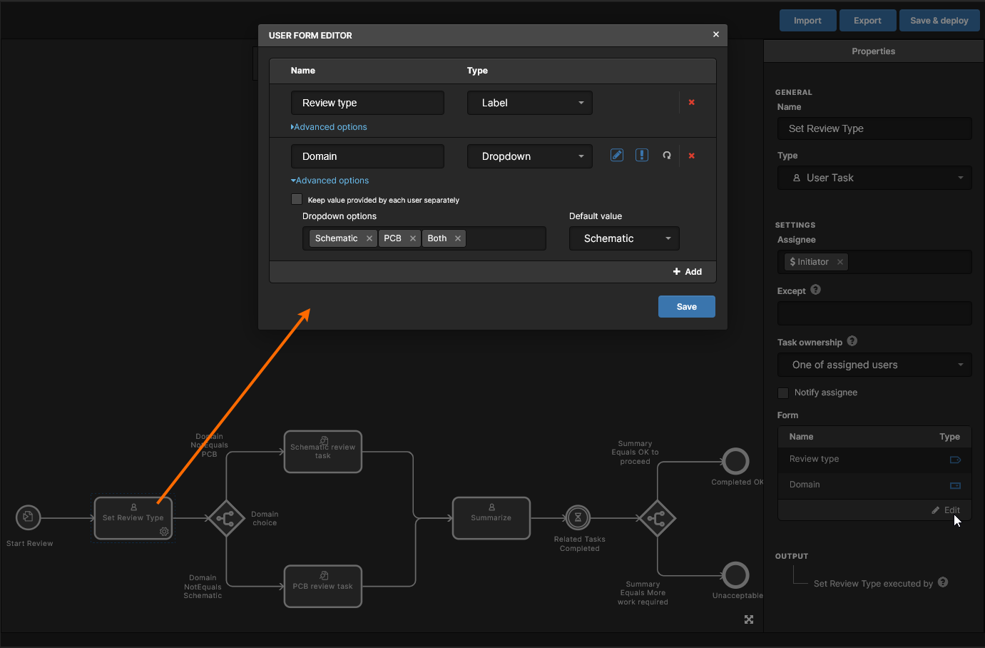Open the Label type dropdown for Review type
Screen dimensions: 985x648
pos(530,103)
